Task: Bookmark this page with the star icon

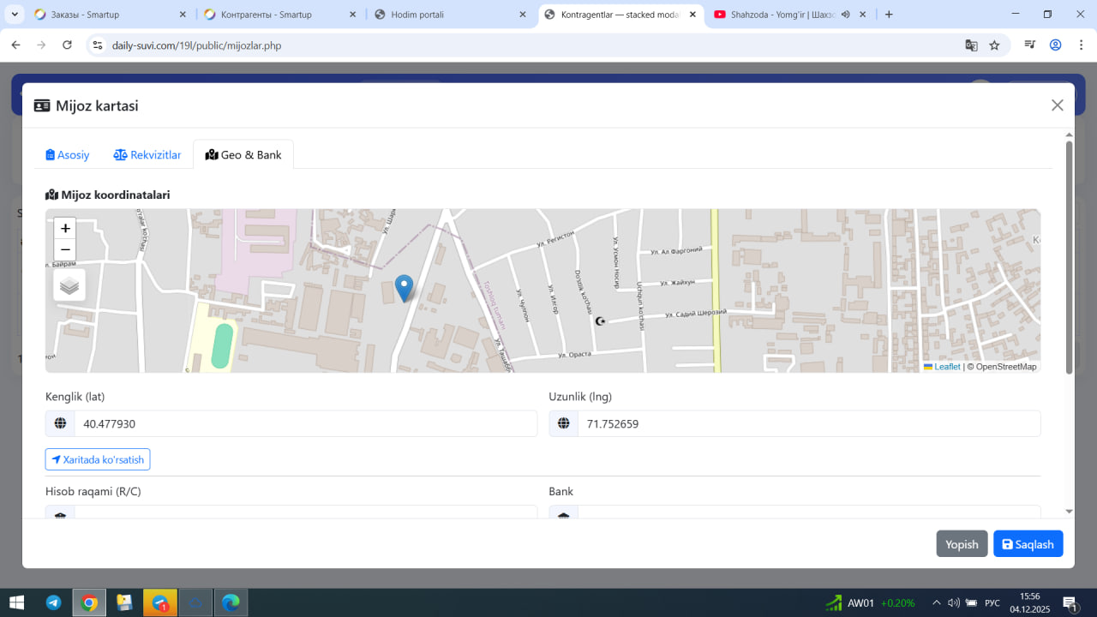Action: [994, 45]
